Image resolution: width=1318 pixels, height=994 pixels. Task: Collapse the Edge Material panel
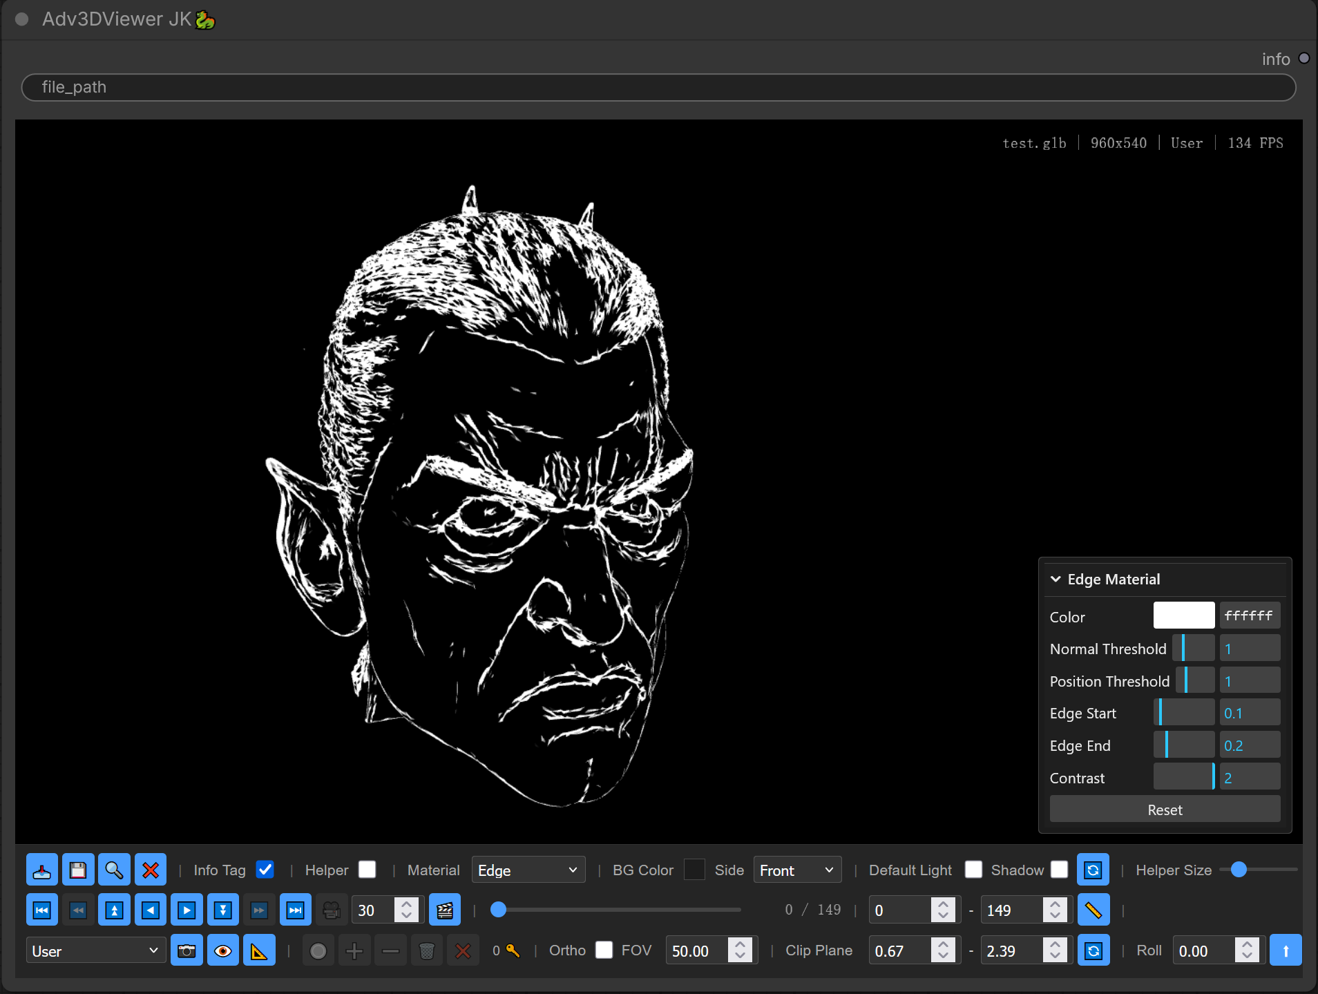[1056, 580]
